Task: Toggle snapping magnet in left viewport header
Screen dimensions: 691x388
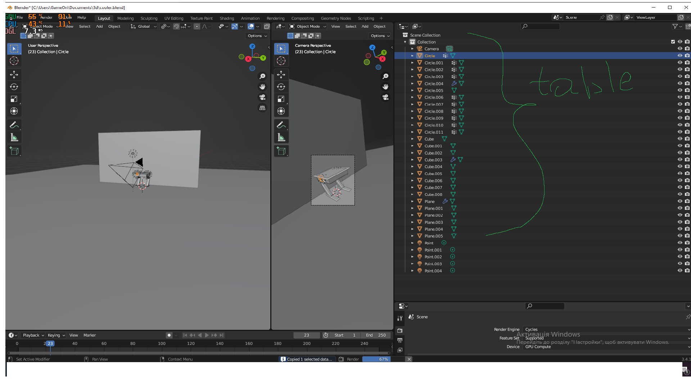Action: coord(176,26)
